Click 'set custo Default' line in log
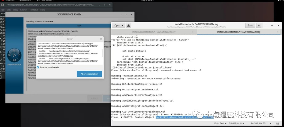This screenshot has width=284, height=127. (x=134, y=51)
